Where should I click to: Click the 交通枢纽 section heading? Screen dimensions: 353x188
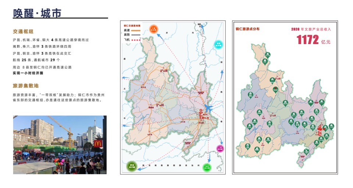(25, 32)
